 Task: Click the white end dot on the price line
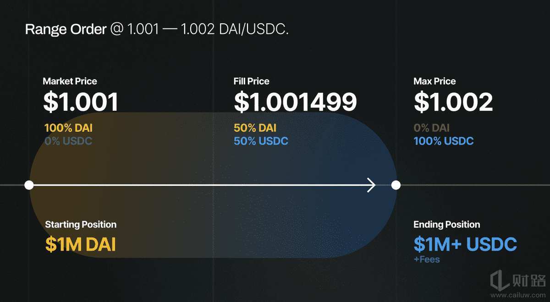[396, 185]
